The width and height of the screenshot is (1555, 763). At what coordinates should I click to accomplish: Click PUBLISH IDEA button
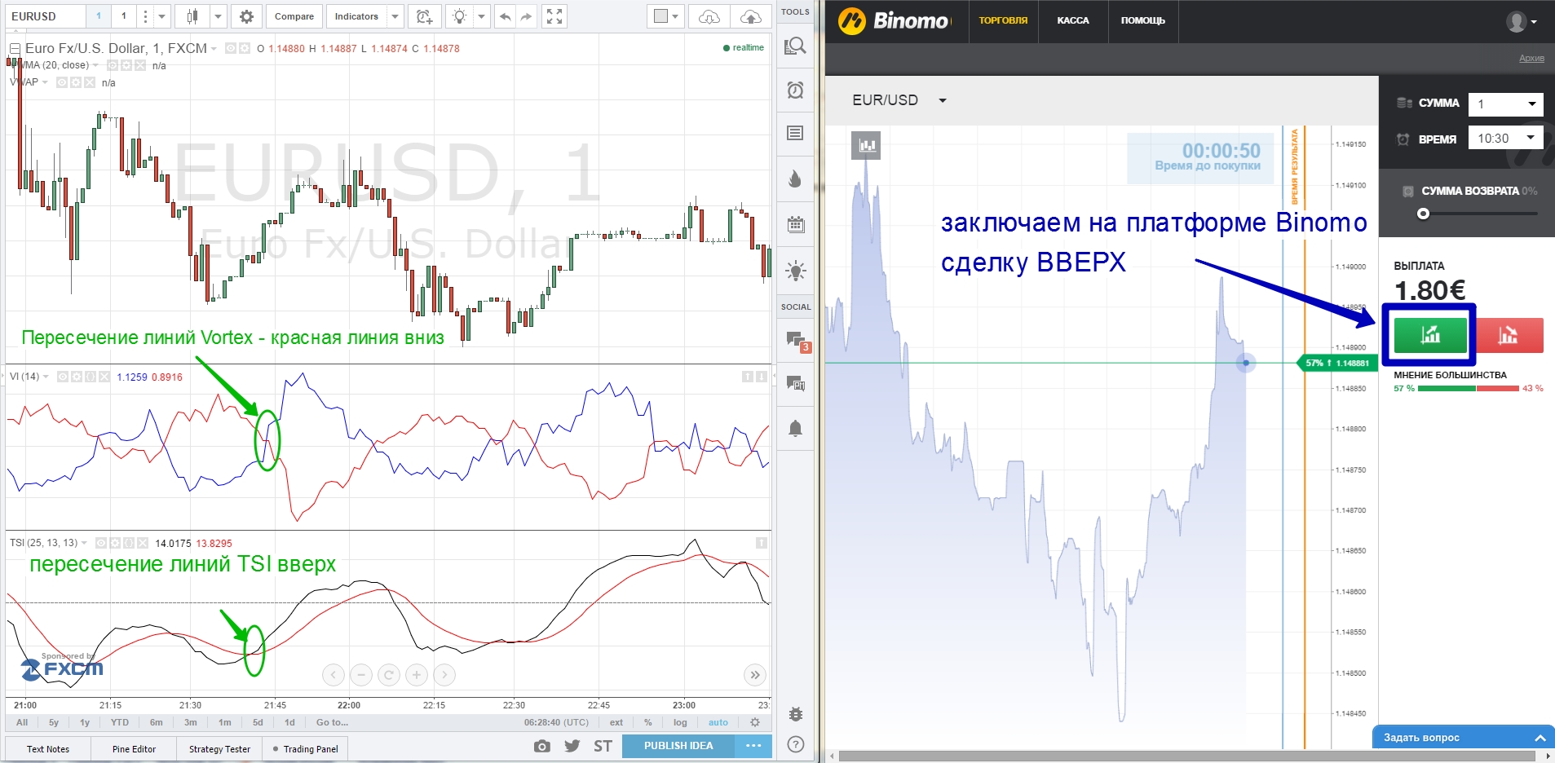pyautogui.click(x=678, y=746)
